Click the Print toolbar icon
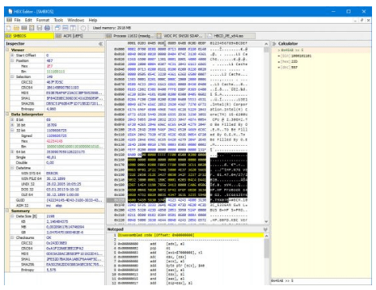Screen dimensions: 376x290 click(x=47, y=28)
